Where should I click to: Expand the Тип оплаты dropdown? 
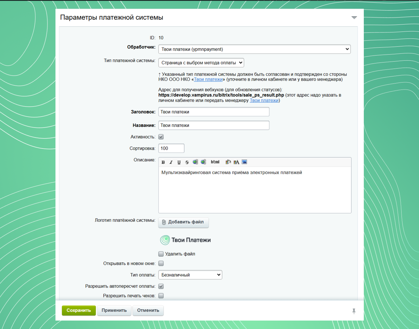pos(190,275)
